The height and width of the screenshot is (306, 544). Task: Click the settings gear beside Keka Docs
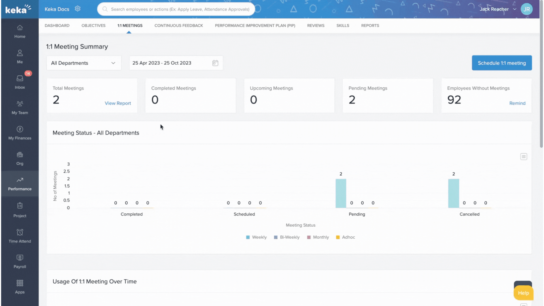[x=78, y=9]
